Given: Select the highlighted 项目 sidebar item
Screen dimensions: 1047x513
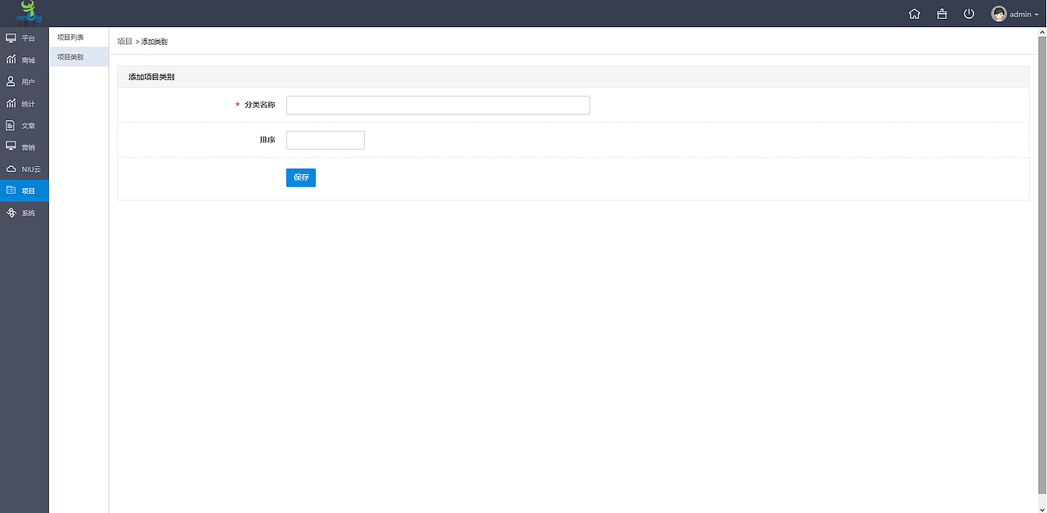Looking at the screenshot, I should (25, 191).
